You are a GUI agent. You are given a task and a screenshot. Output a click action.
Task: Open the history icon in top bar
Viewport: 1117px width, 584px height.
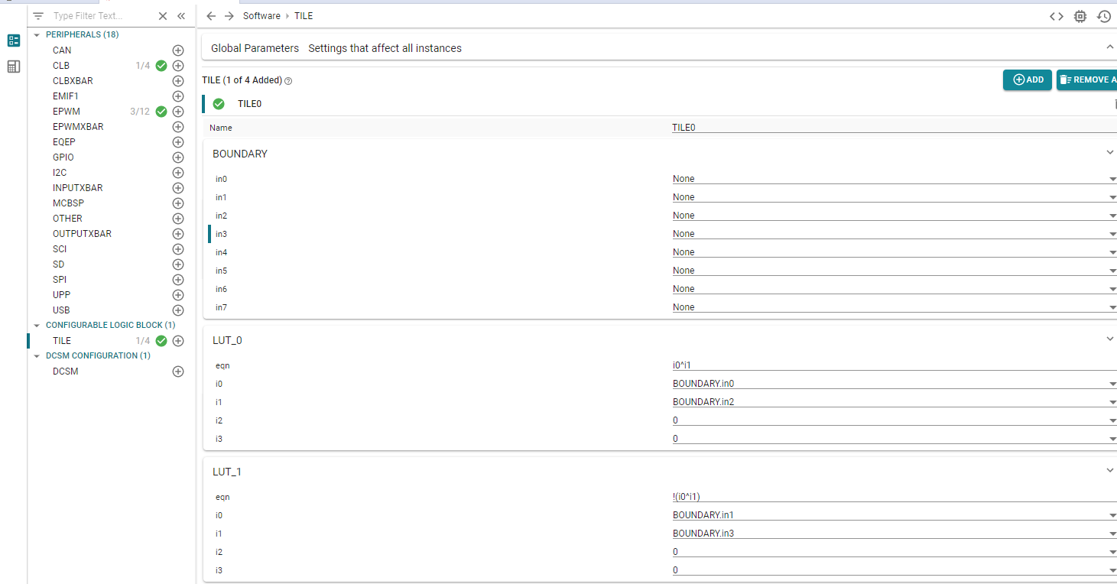click(1103, 16)
